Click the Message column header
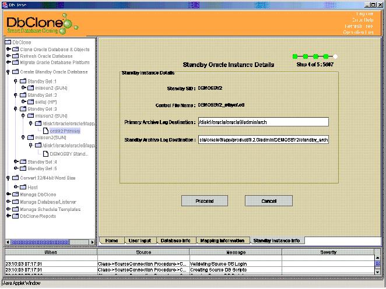 tap(236, 252)
